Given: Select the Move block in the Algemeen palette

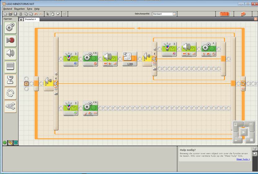Looking at the screenshot, I should pyautogui.click(x=10, y=28).
